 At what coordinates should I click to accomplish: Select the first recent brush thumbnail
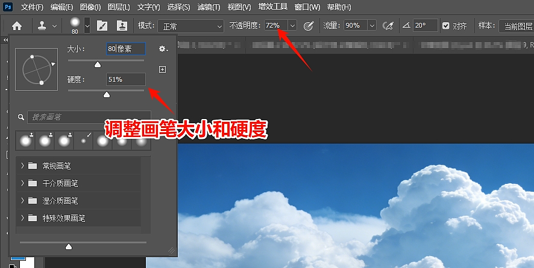25,141
